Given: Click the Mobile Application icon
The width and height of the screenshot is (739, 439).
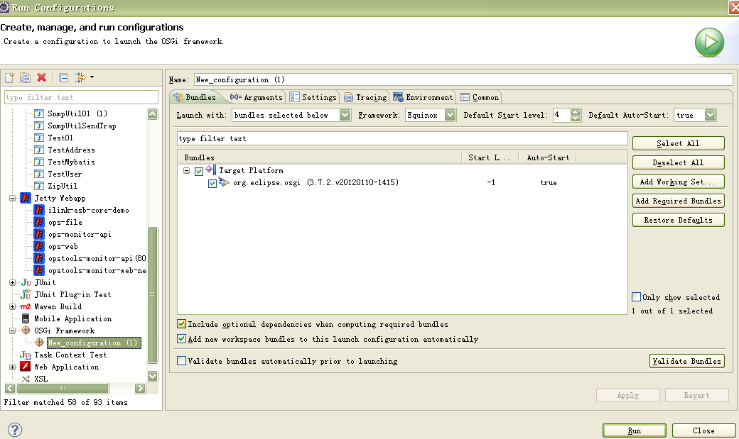Looking at the screenshot, I should (26, 318).
